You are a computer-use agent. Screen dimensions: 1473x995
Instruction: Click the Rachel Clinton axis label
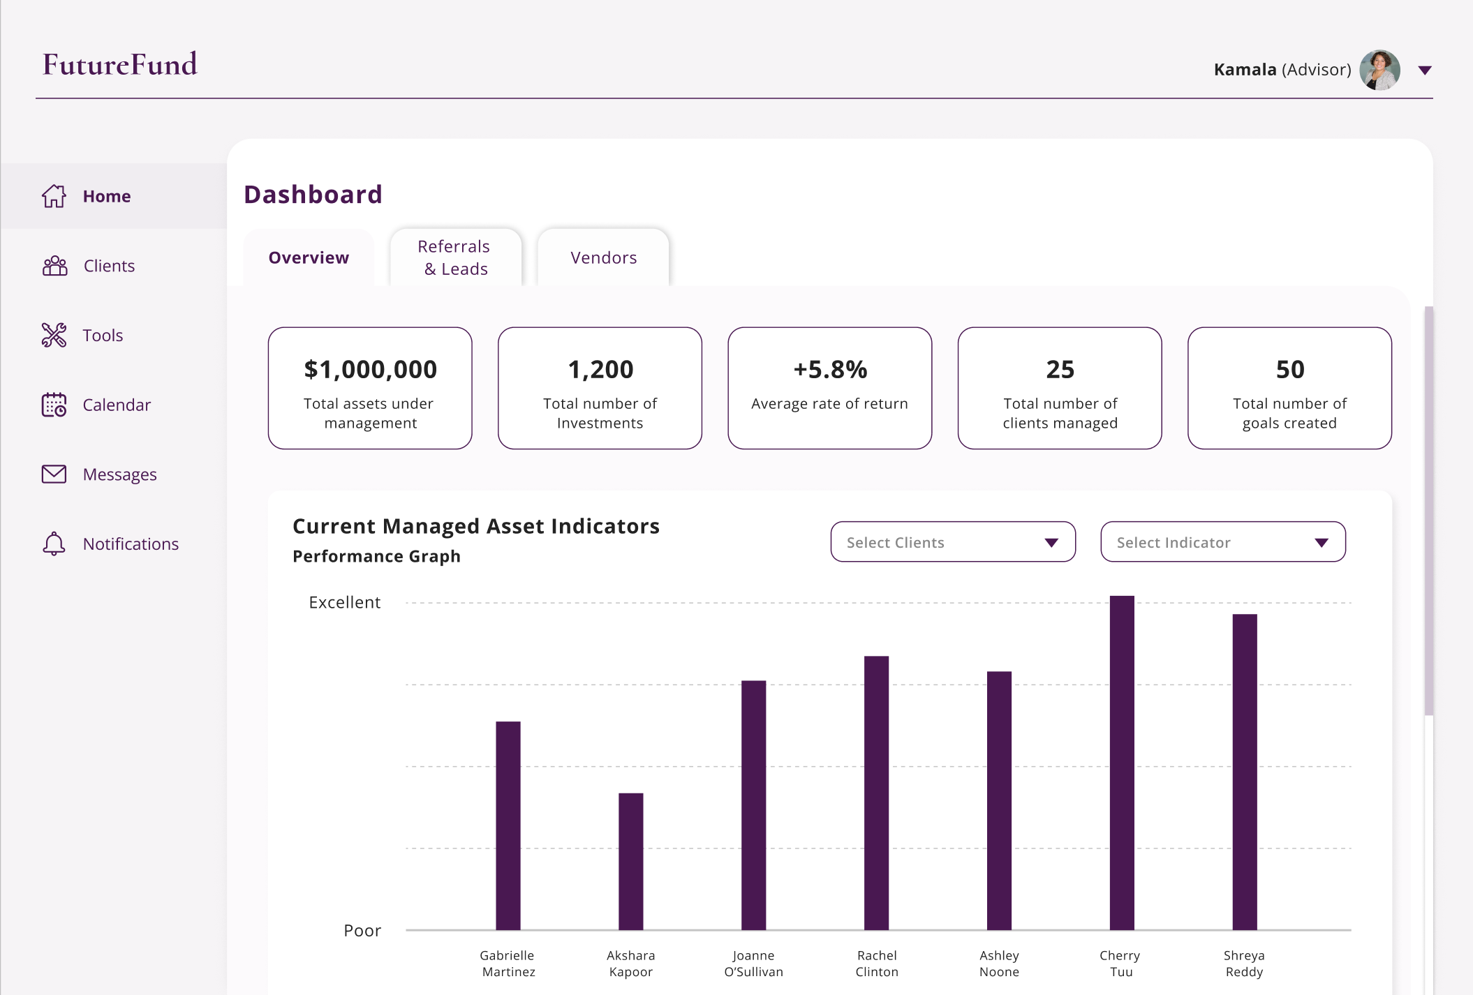[877, 964]
